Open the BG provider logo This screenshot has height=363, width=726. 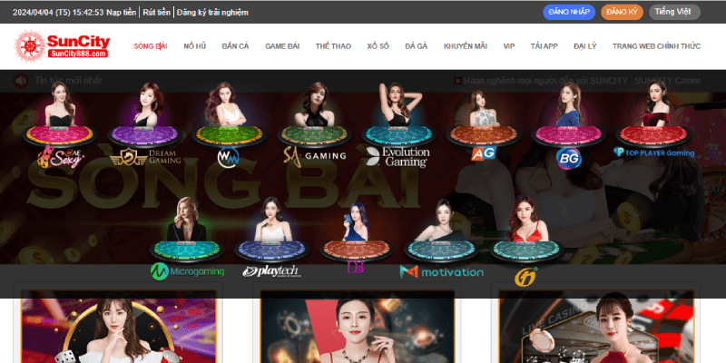(569, 158)
